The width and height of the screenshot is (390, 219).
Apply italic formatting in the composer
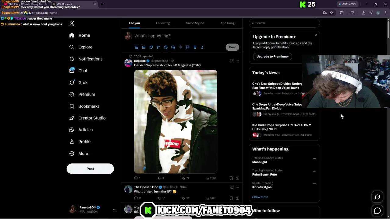tap(202, 47)
